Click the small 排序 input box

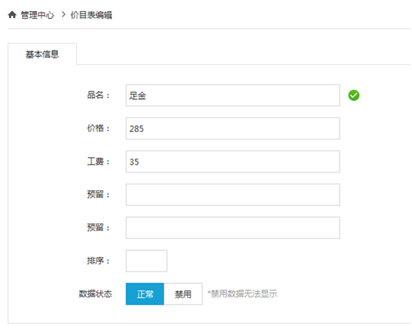[147, 260]
